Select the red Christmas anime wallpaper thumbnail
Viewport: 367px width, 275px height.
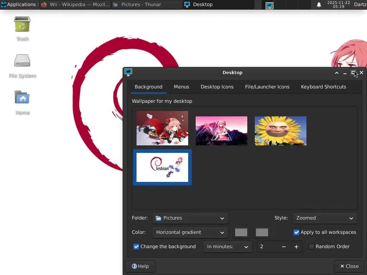coord(162,128)
